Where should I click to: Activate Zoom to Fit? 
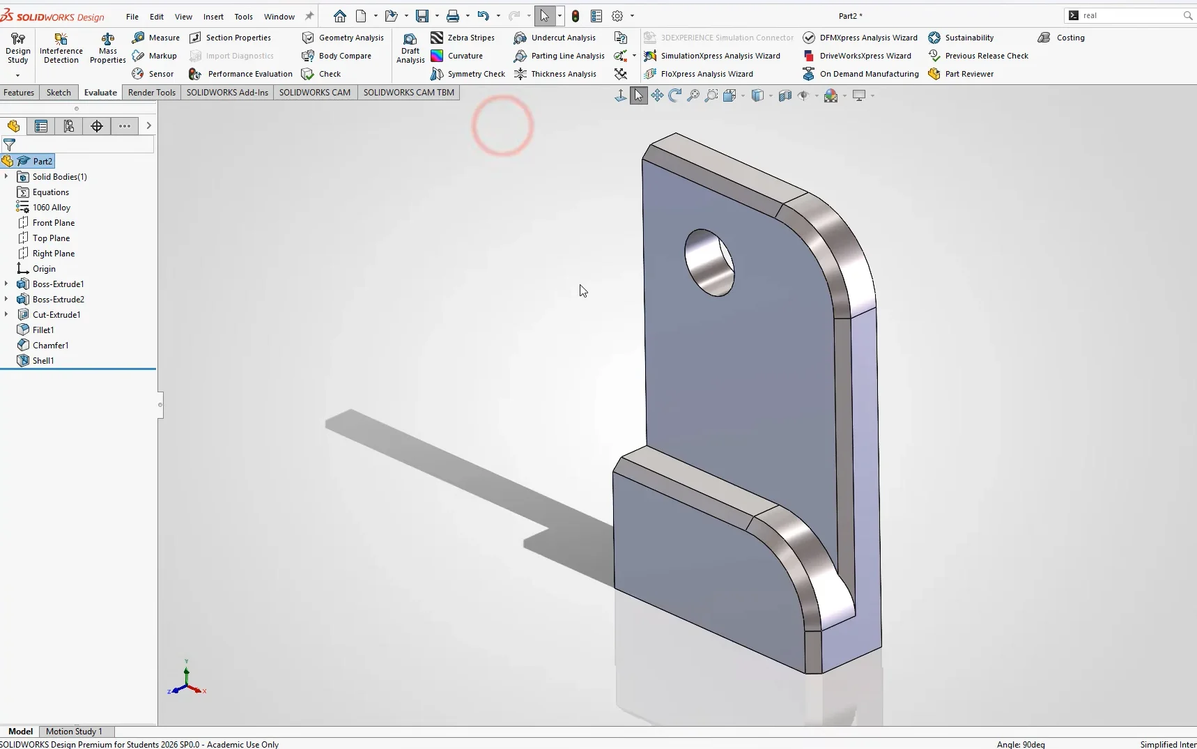point(693,95)
